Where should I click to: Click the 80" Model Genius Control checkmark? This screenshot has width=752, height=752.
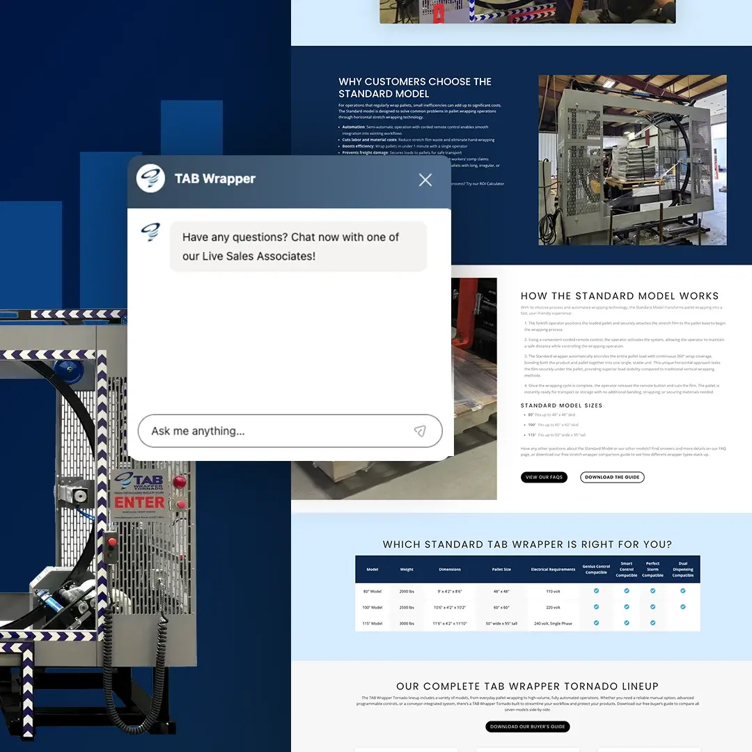click(x=596, y=590)
